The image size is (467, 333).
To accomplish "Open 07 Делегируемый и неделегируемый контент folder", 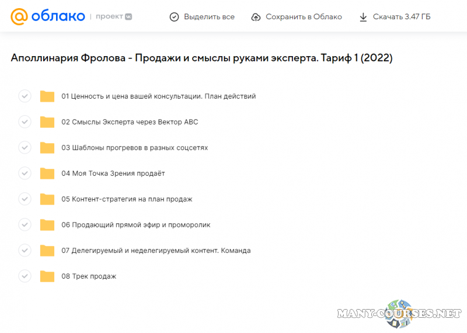I will (156, 251).
